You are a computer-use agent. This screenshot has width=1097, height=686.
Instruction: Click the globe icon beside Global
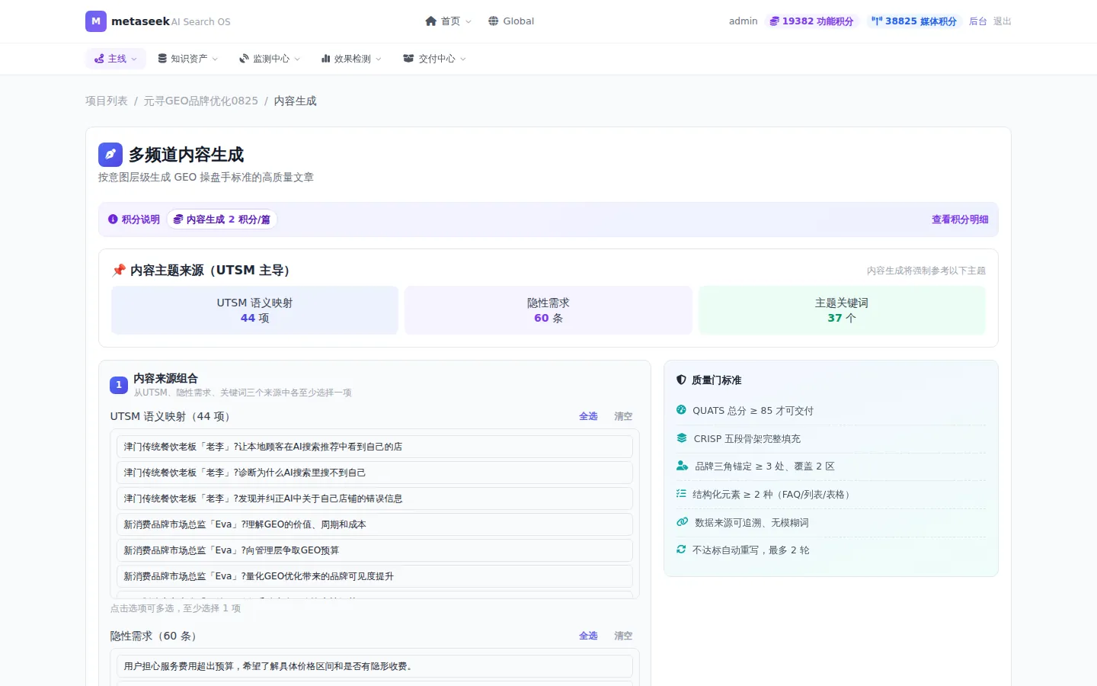494,21
